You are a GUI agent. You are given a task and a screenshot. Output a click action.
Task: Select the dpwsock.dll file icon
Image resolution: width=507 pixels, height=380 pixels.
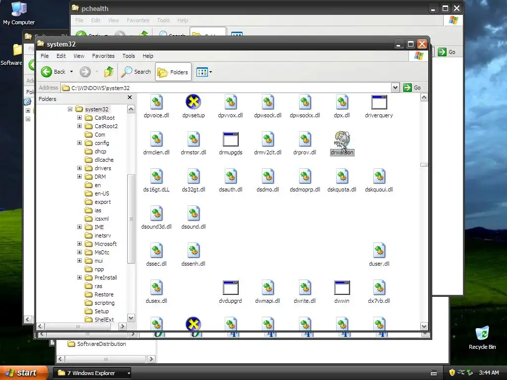point(268,102)
